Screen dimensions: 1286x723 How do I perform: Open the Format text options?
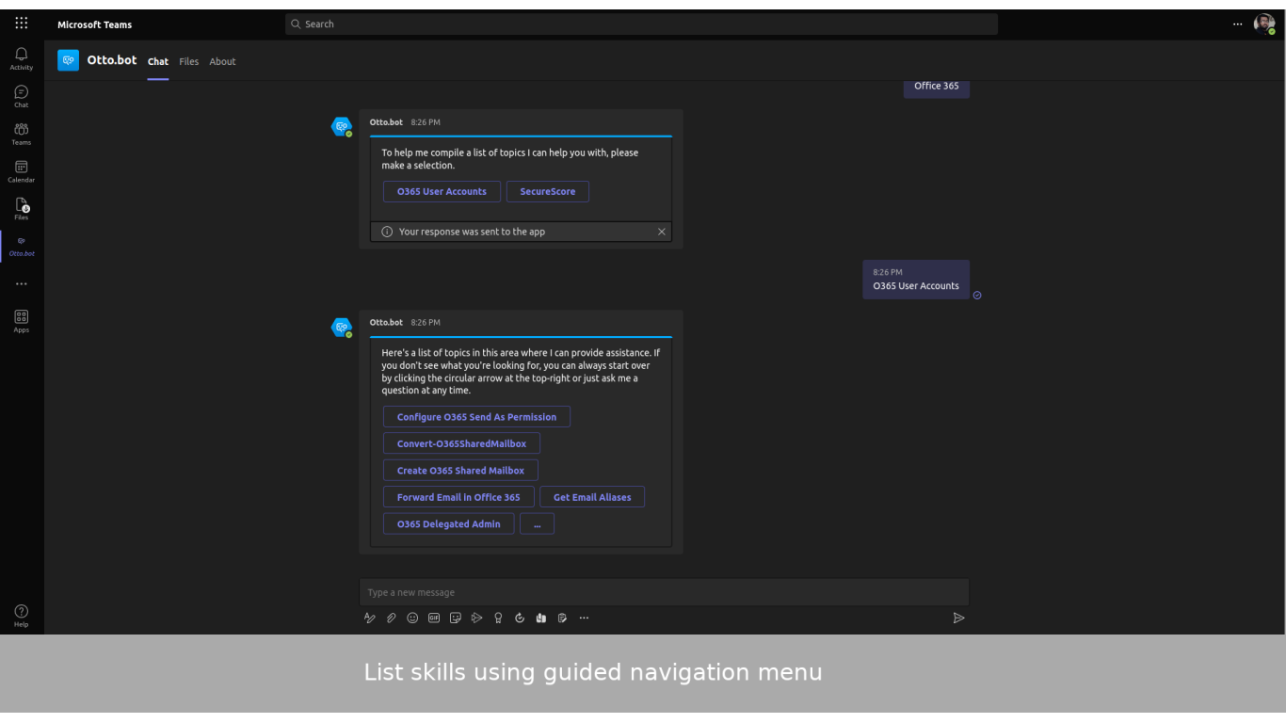click(370, 618)
